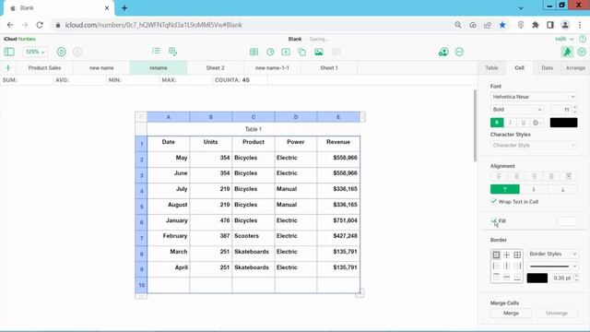Open the Sheet 2 tab
This screenshot has height=332, width=590.
click(x=215, y=67)
